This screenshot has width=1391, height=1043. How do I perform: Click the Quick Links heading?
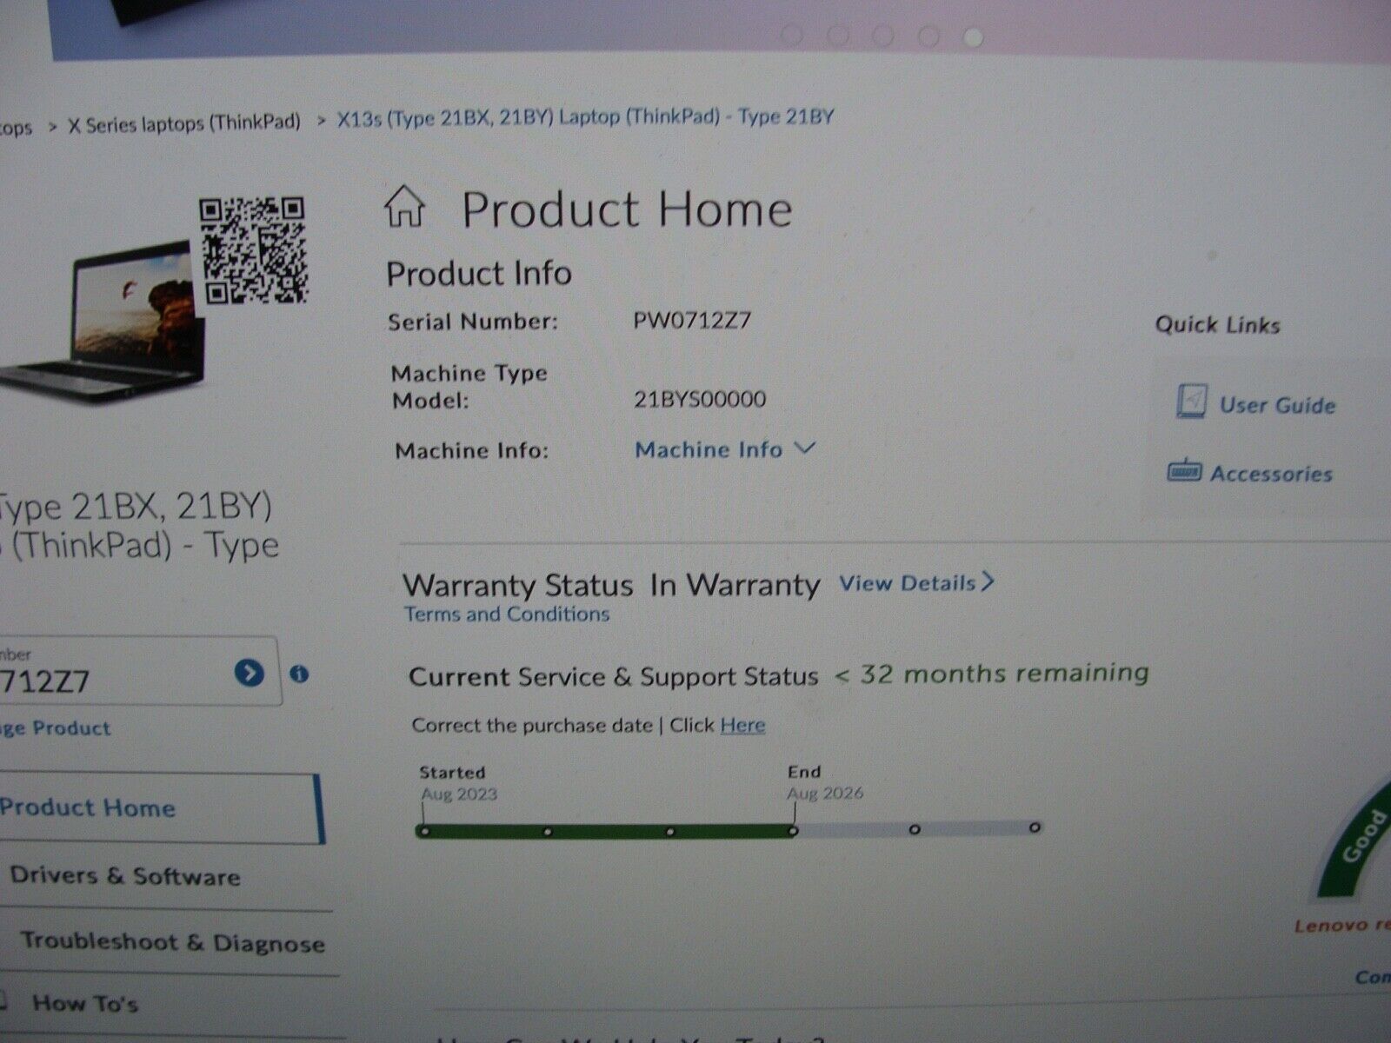tap(1217, 325)
